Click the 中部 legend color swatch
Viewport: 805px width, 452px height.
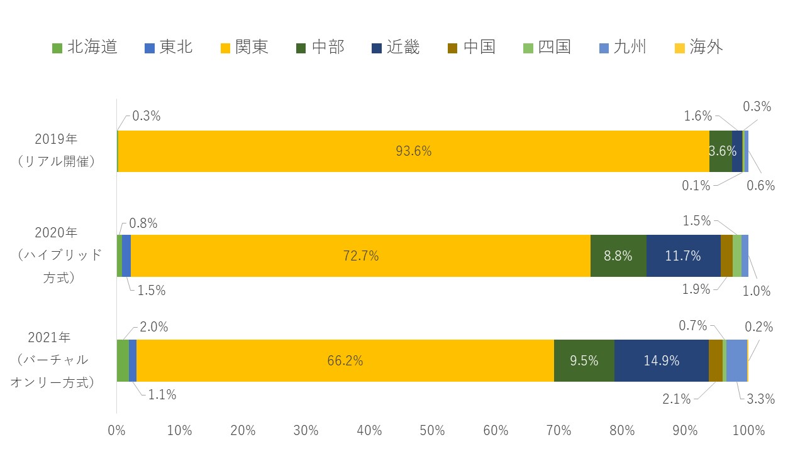coord(301,47)
